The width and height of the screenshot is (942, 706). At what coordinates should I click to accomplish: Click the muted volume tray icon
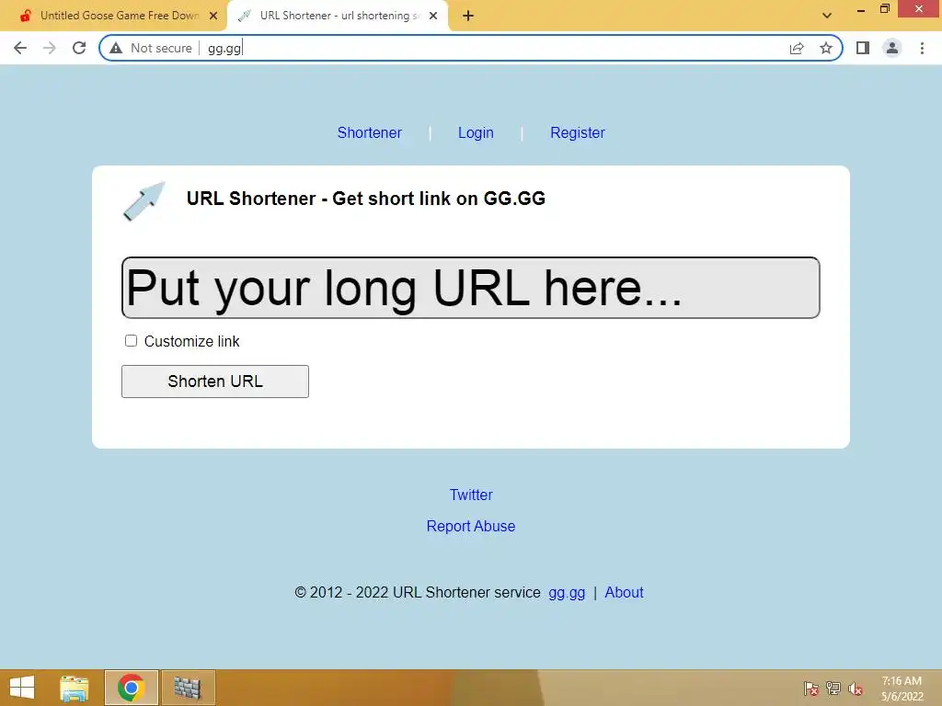pyautogui.click(x=855, y=689)
